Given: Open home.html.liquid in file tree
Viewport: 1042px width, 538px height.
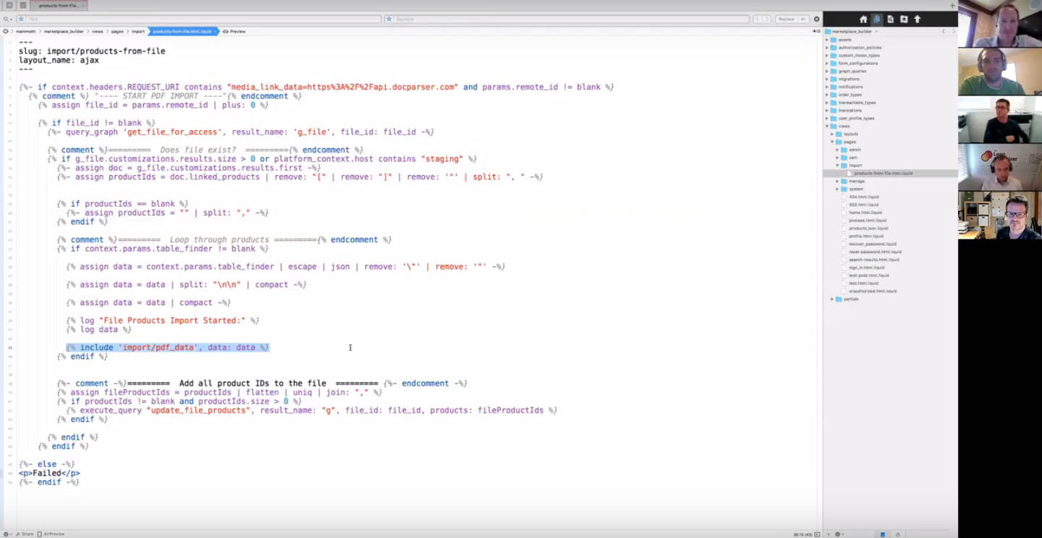Looking at the screenshot, I should click(x=865, y=213).
